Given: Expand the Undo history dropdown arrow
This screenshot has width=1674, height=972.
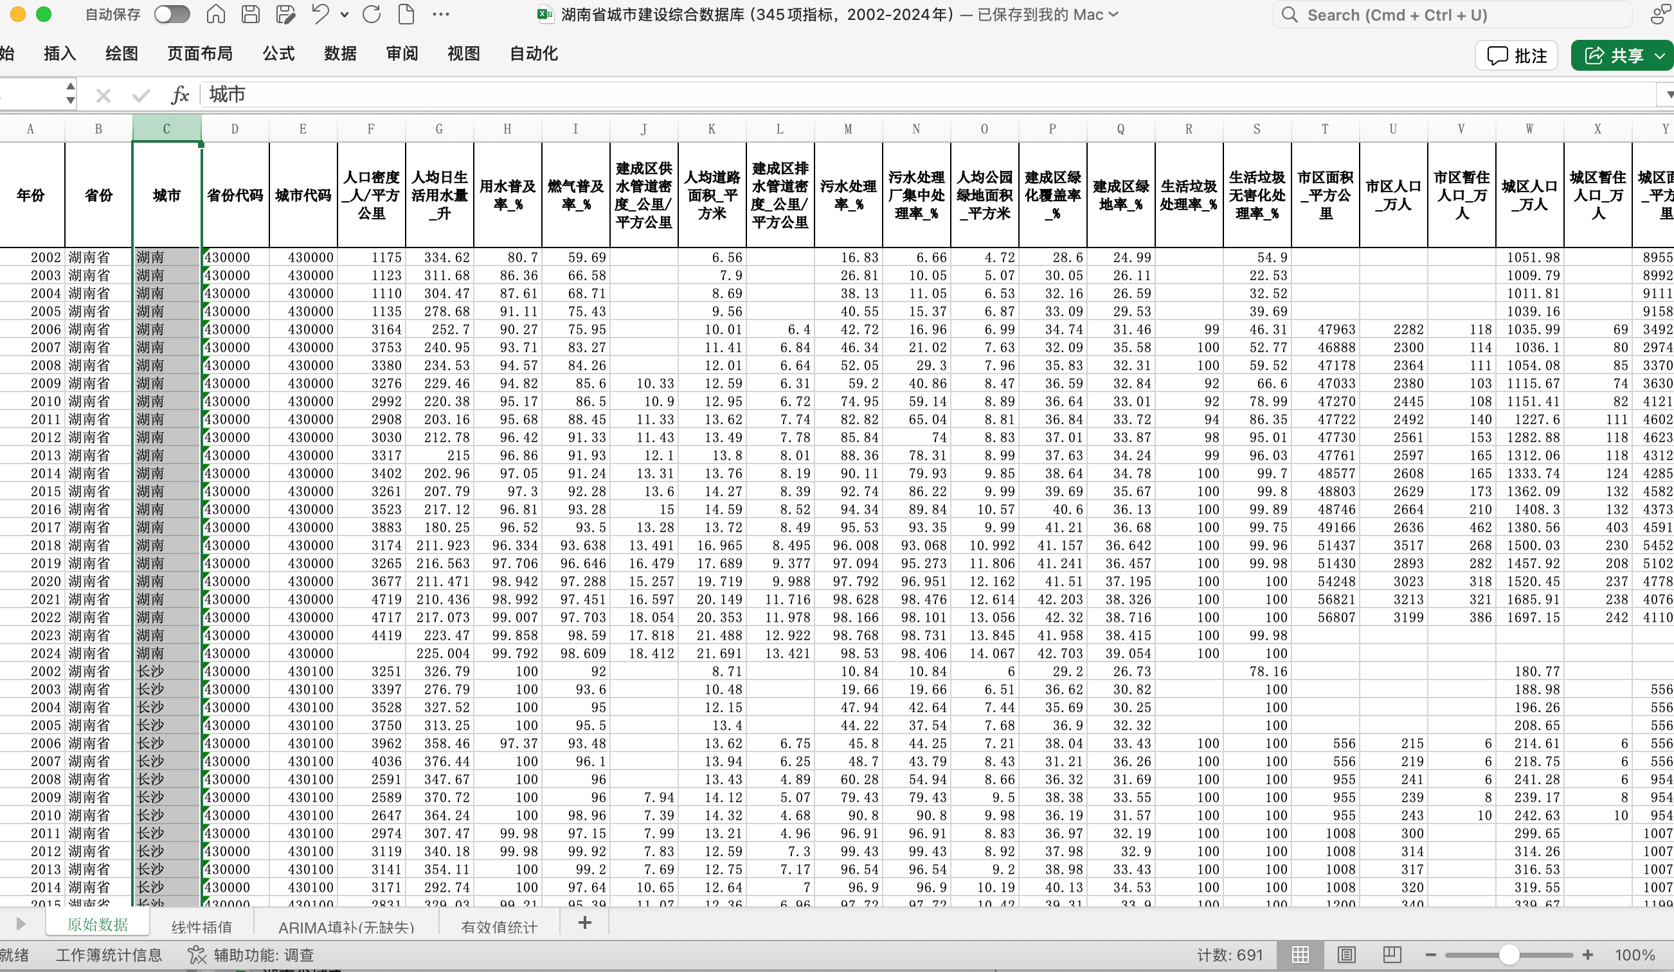Looking at the screenshot, I should click(344, 14).
